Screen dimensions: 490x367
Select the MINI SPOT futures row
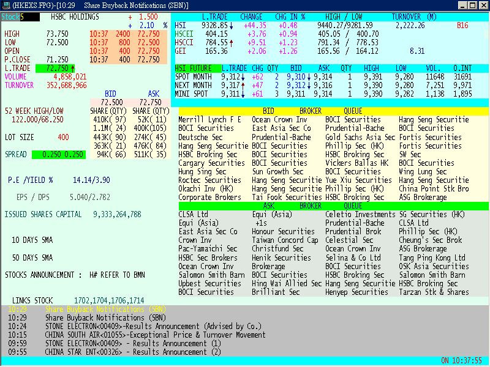[323, 94]
